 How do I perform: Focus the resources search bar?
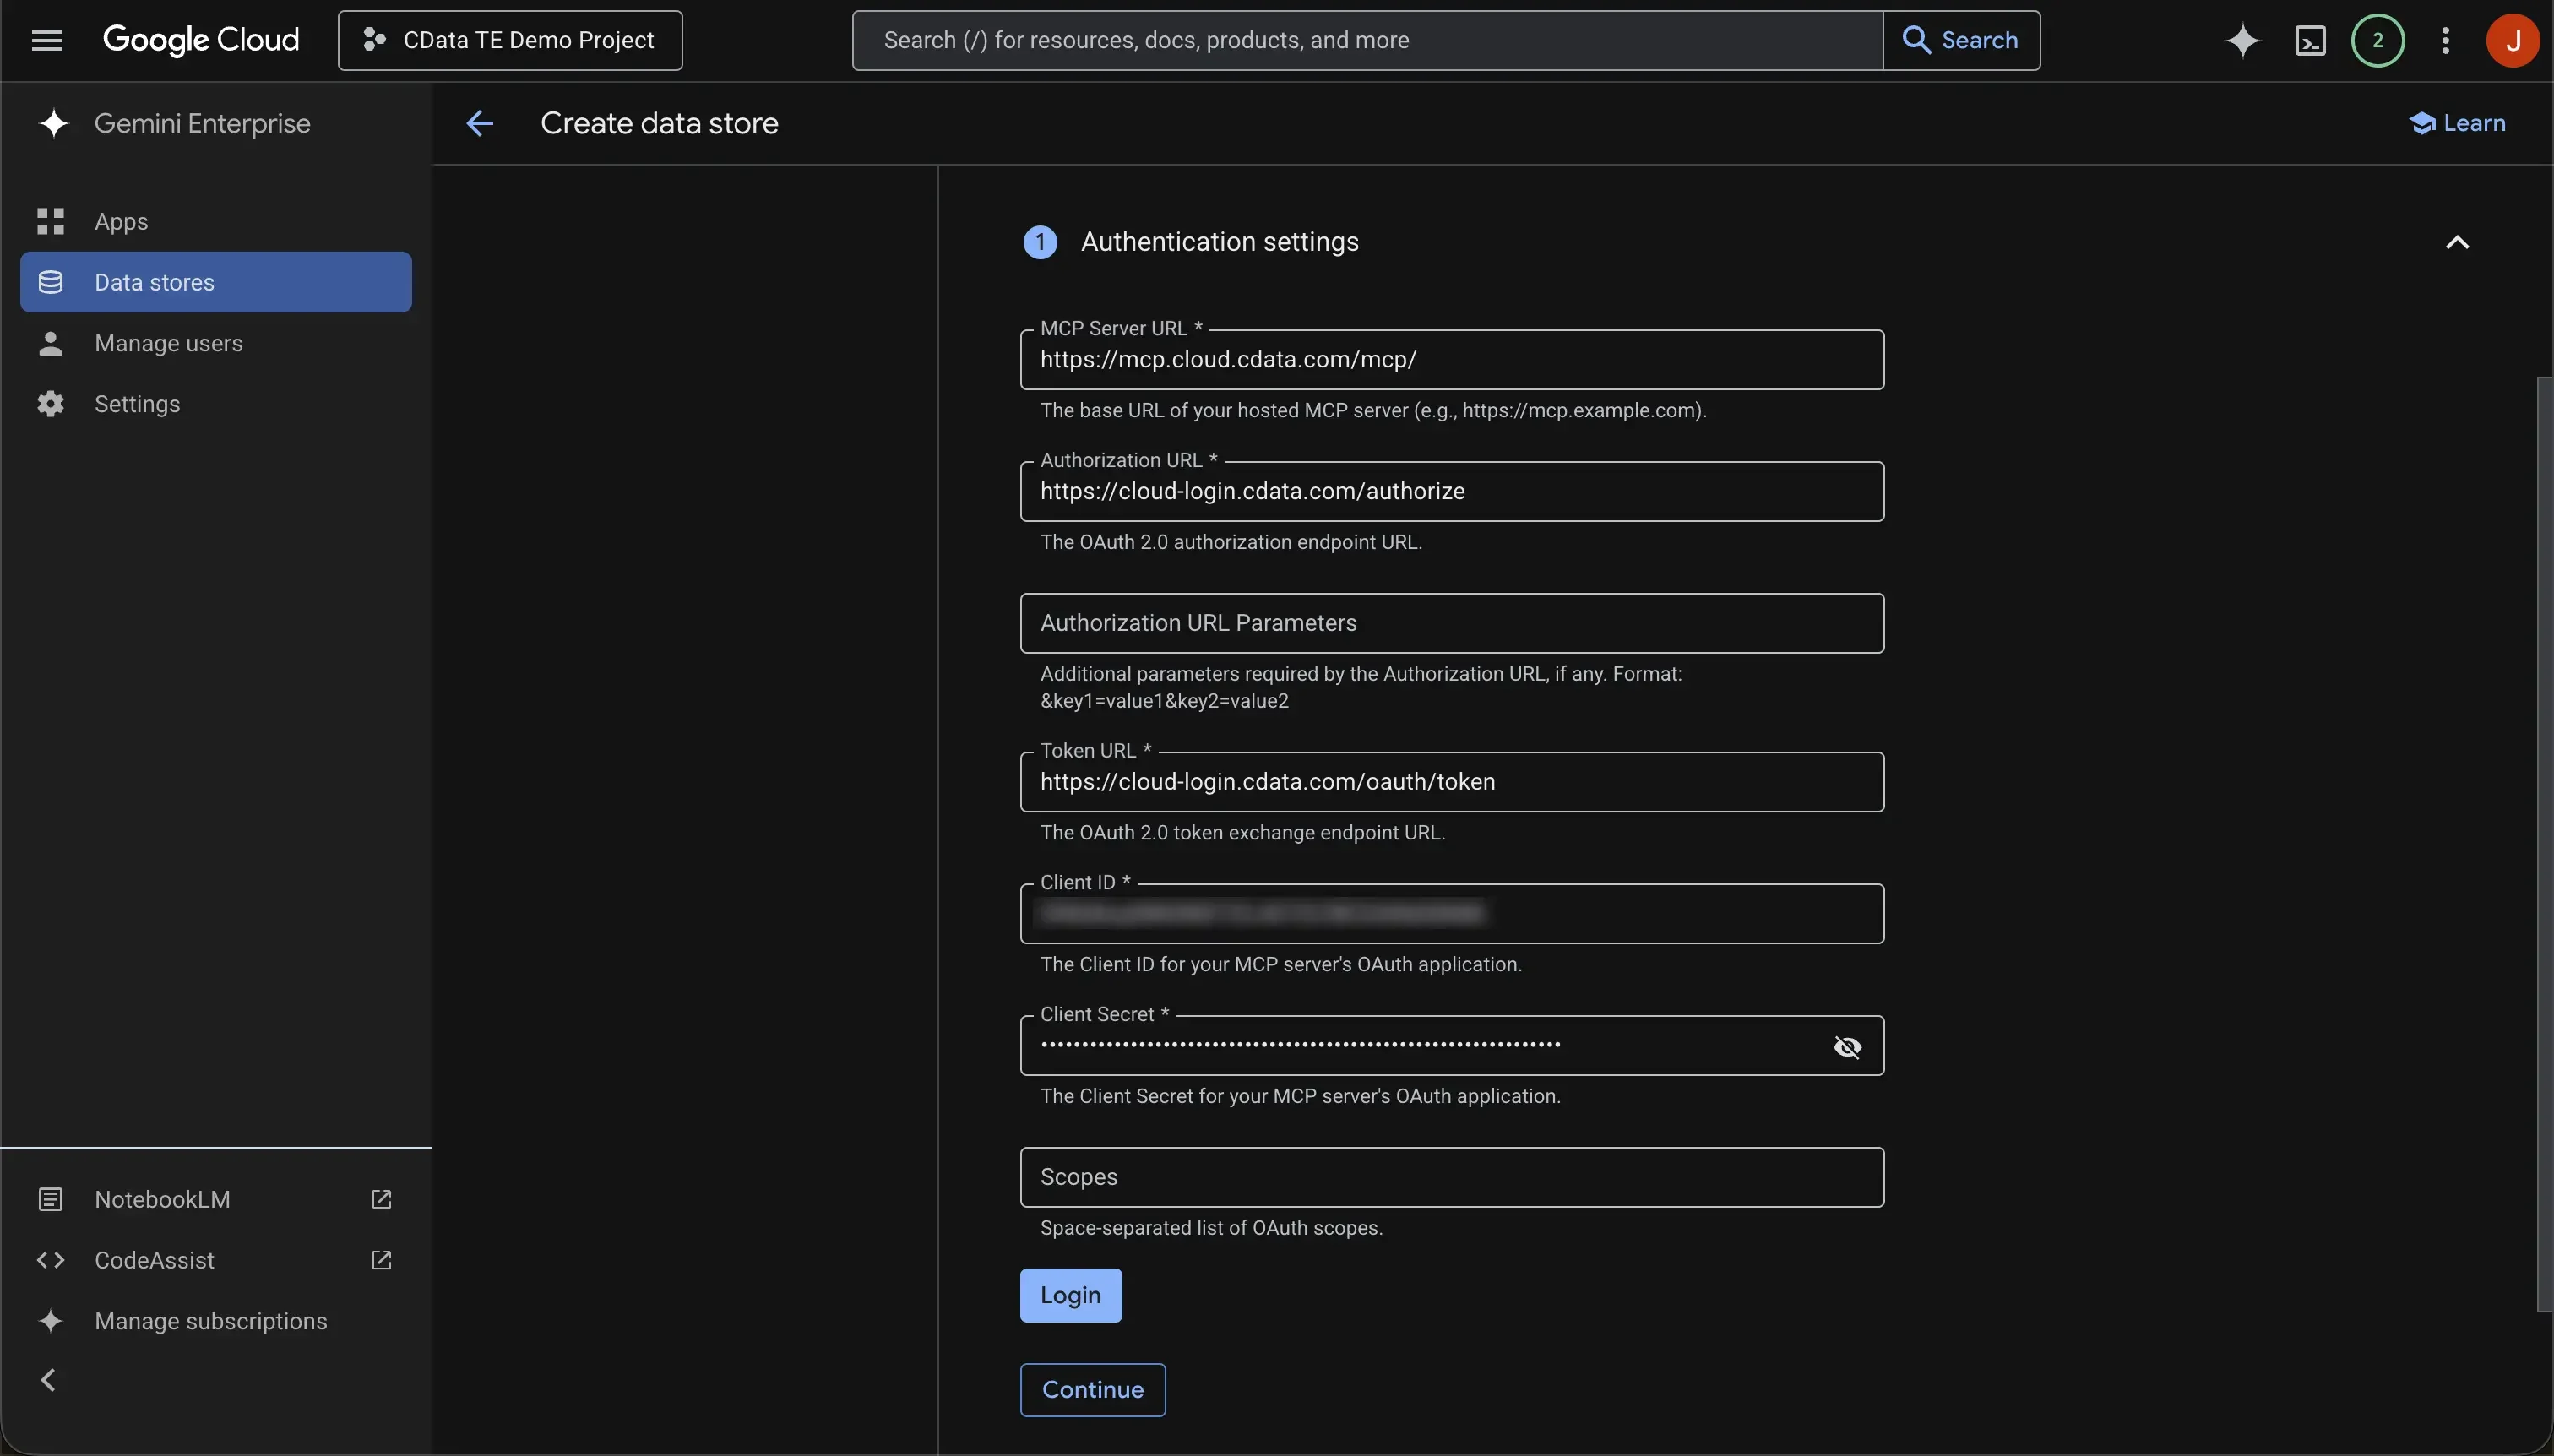[1367, 40]
